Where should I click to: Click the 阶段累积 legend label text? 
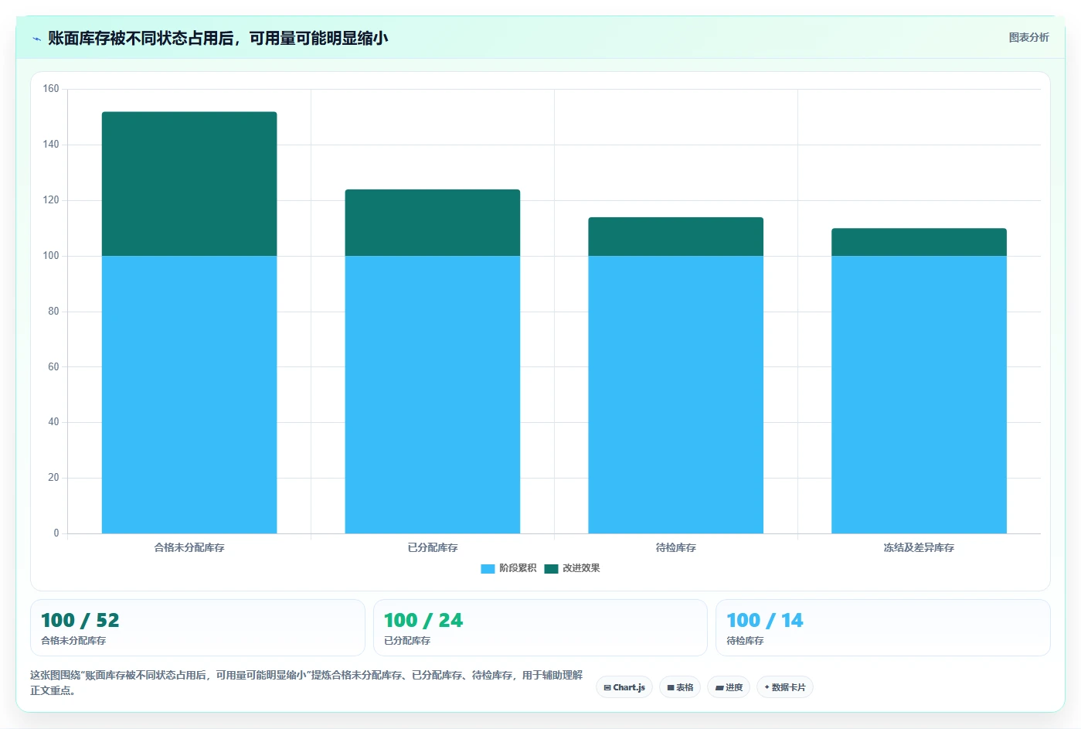[x=518, y=568]
